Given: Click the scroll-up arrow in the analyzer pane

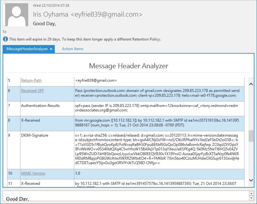Looking at the screenshot, I should point(250,84).
